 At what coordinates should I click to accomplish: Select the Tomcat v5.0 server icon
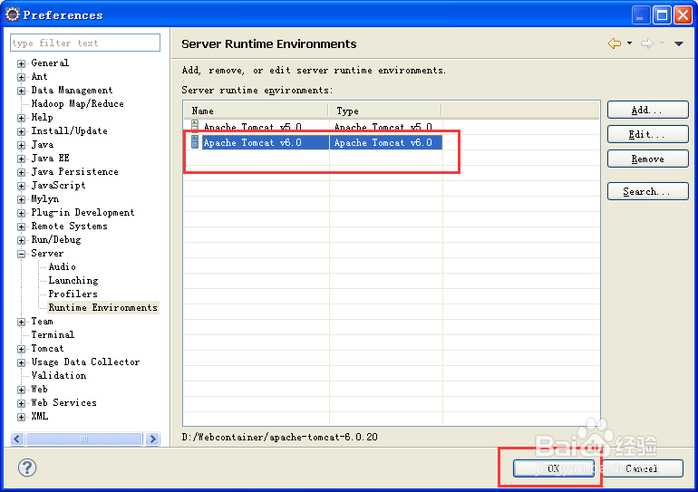[x=195, y=126]
